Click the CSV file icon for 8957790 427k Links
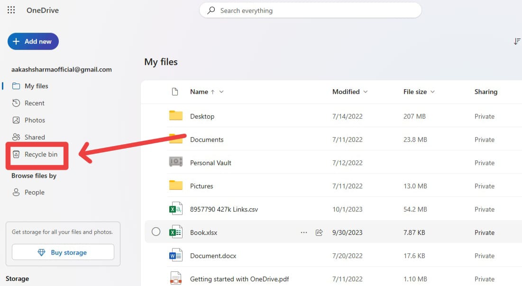The height and width of the screenshot is (286, 522). coord(176,209)
